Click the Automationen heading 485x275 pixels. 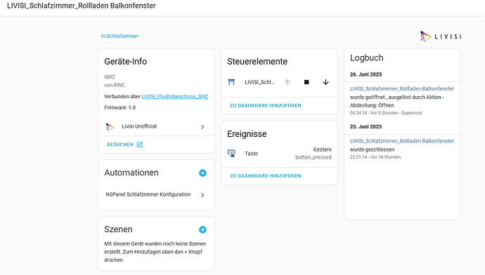pos(131,173)
